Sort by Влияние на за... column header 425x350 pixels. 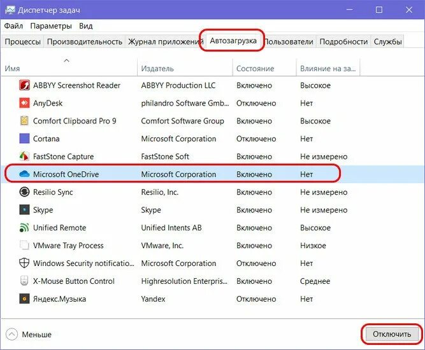click(328, 69)
